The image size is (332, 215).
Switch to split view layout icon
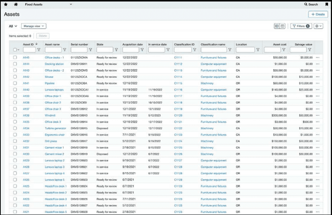(x=282, y=26)
